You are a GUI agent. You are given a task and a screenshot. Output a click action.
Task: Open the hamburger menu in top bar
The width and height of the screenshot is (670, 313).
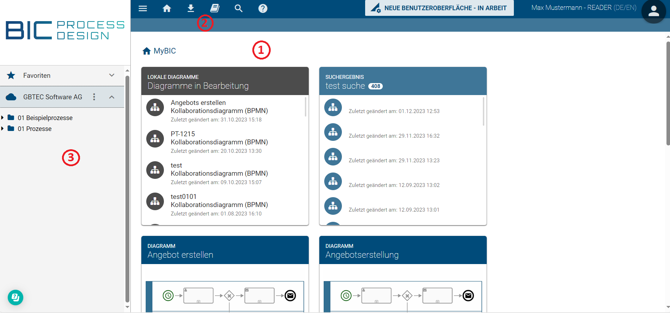(143, 8)
